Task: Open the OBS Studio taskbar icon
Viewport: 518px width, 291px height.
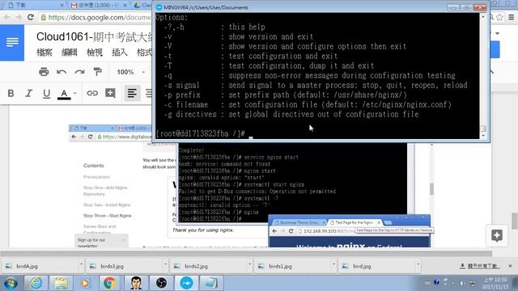Action: [x=161, y=283]
